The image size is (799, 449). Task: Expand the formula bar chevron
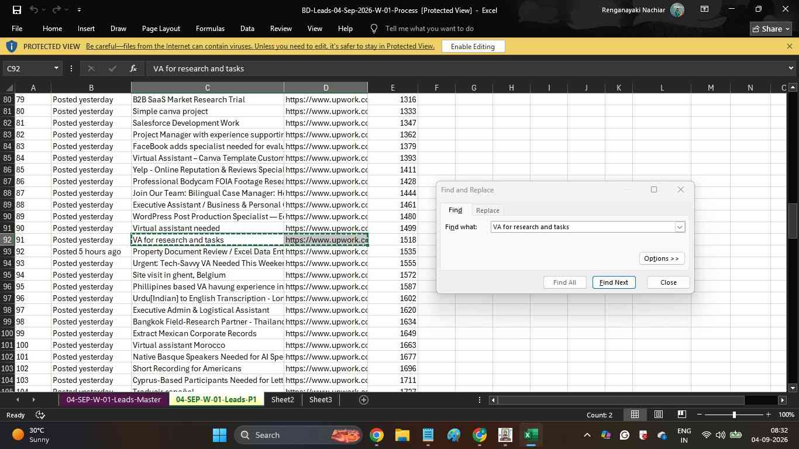791,68
